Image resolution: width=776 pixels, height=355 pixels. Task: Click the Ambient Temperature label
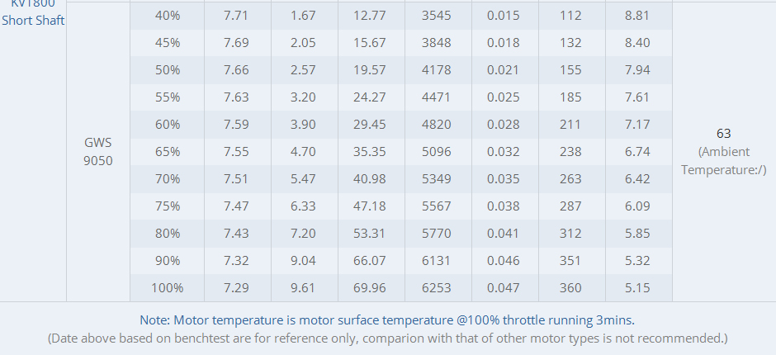point(723,161)
